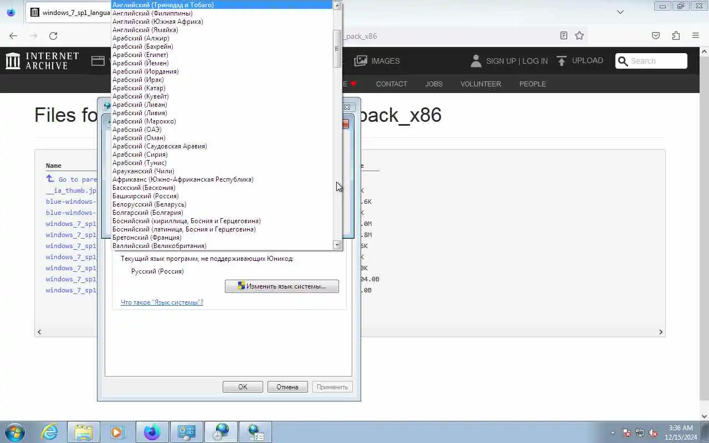Click network tray icon

(640, 432)
